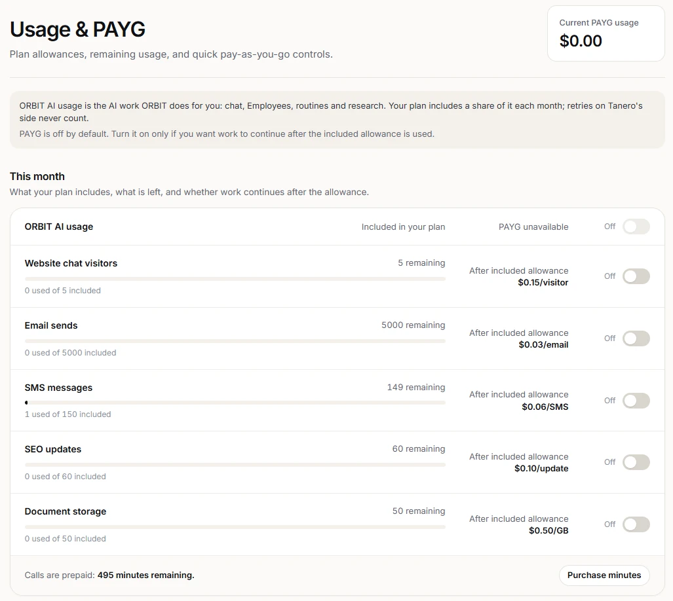The image size is (673, 601).
Task: Click the $0.15/visitor overage rate
Action: 543,282
